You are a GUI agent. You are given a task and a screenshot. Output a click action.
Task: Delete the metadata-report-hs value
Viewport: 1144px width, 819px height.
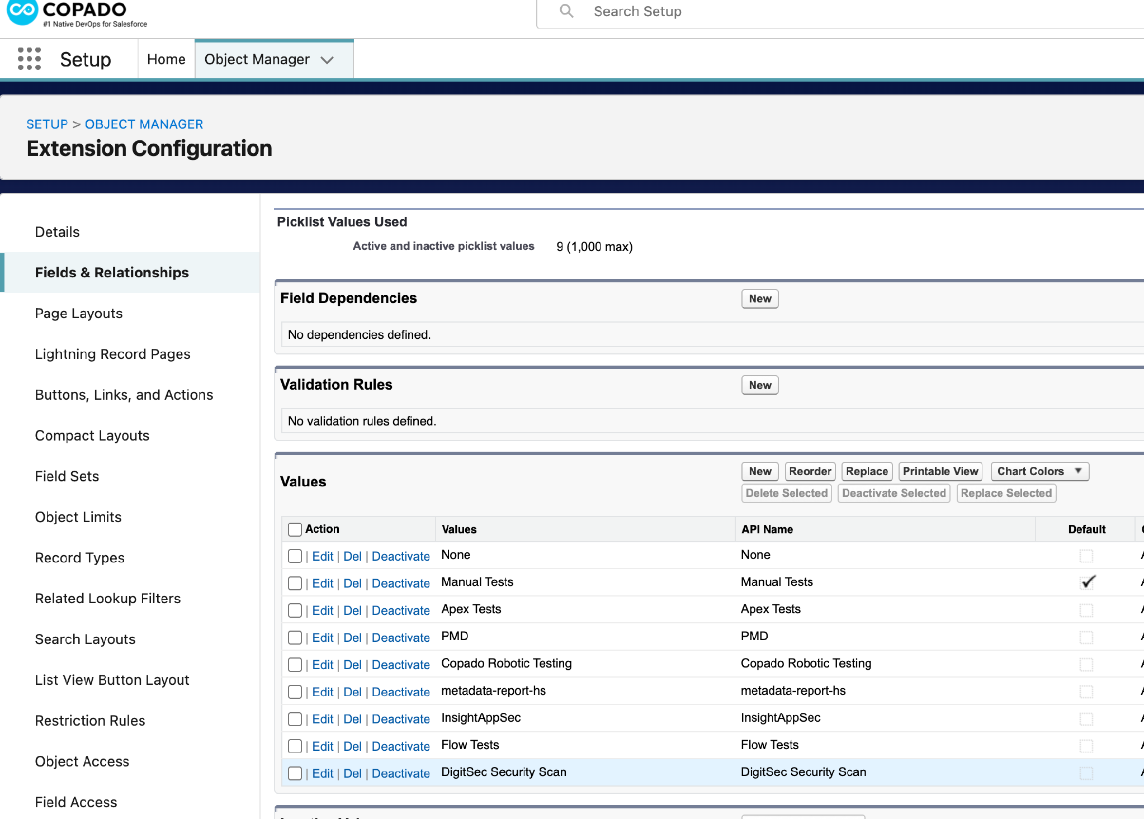tap(352, 692)
